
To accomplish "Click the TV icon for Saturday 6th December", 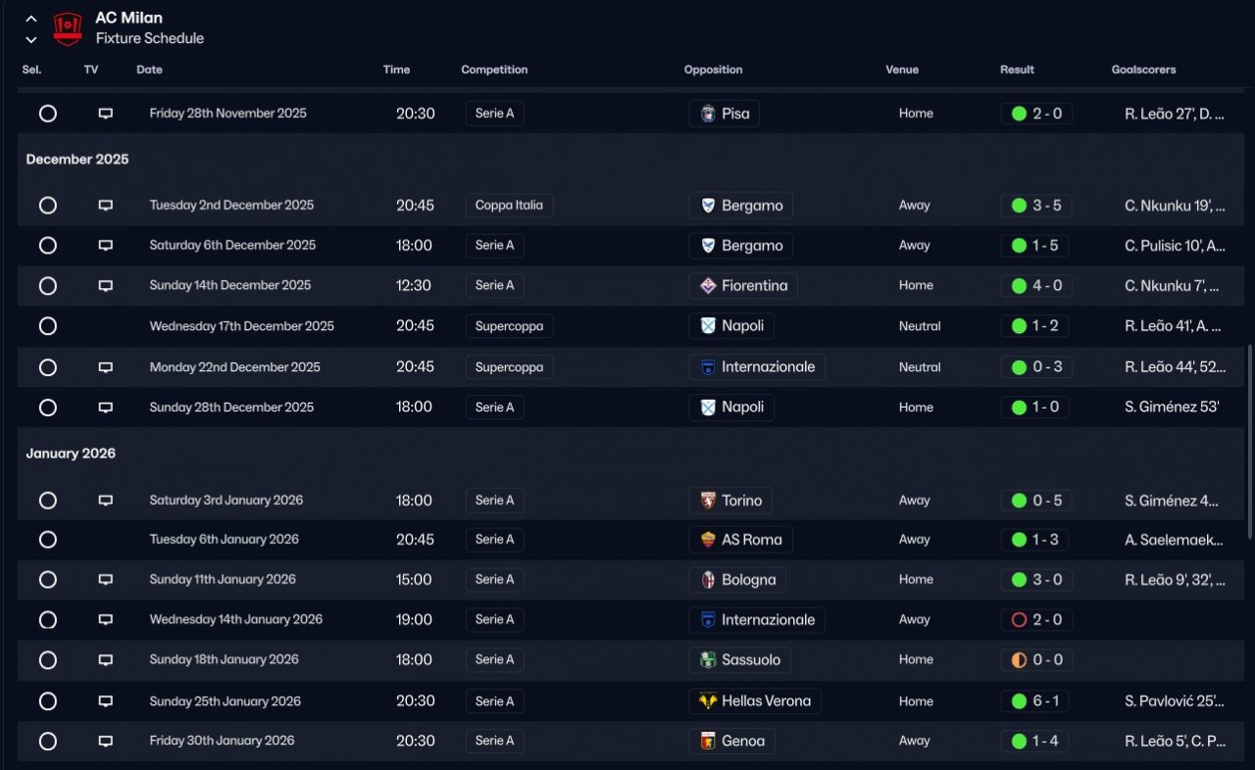I will pyautogui.click(x=105, y=246).
